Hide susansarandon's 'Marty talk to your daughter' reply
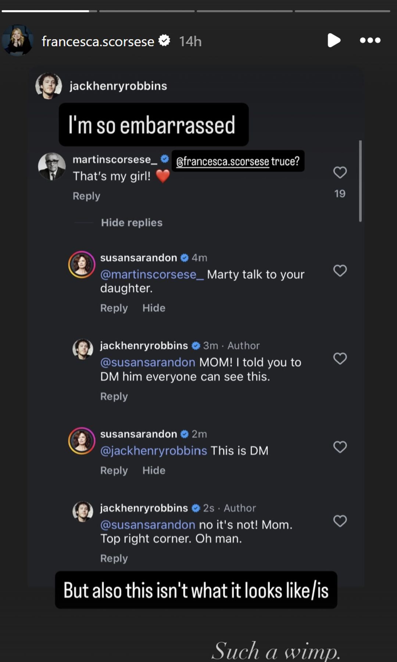 [x=154, y=308]
